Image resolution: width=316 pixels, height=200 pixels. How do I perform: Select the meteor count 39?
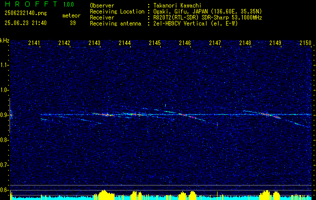[x=73, y=23]
